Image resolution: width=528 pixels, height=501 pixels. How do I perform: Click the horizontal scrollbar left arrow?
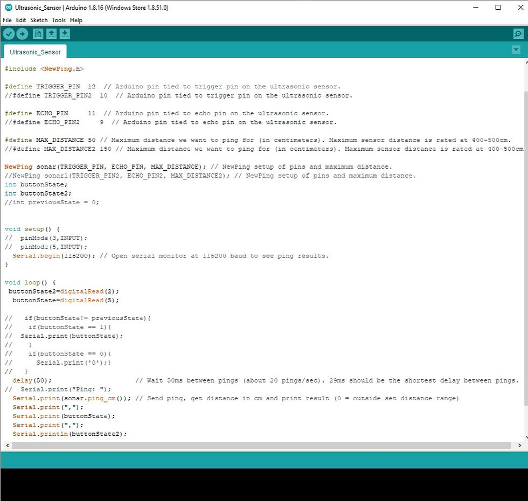pyautogui.click(x=8, y=445)
